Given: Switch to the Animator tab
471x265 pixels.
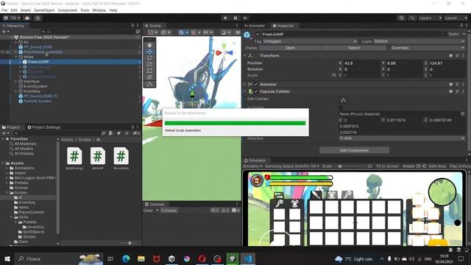Looking at the screenshot, I should click(255, 26).
